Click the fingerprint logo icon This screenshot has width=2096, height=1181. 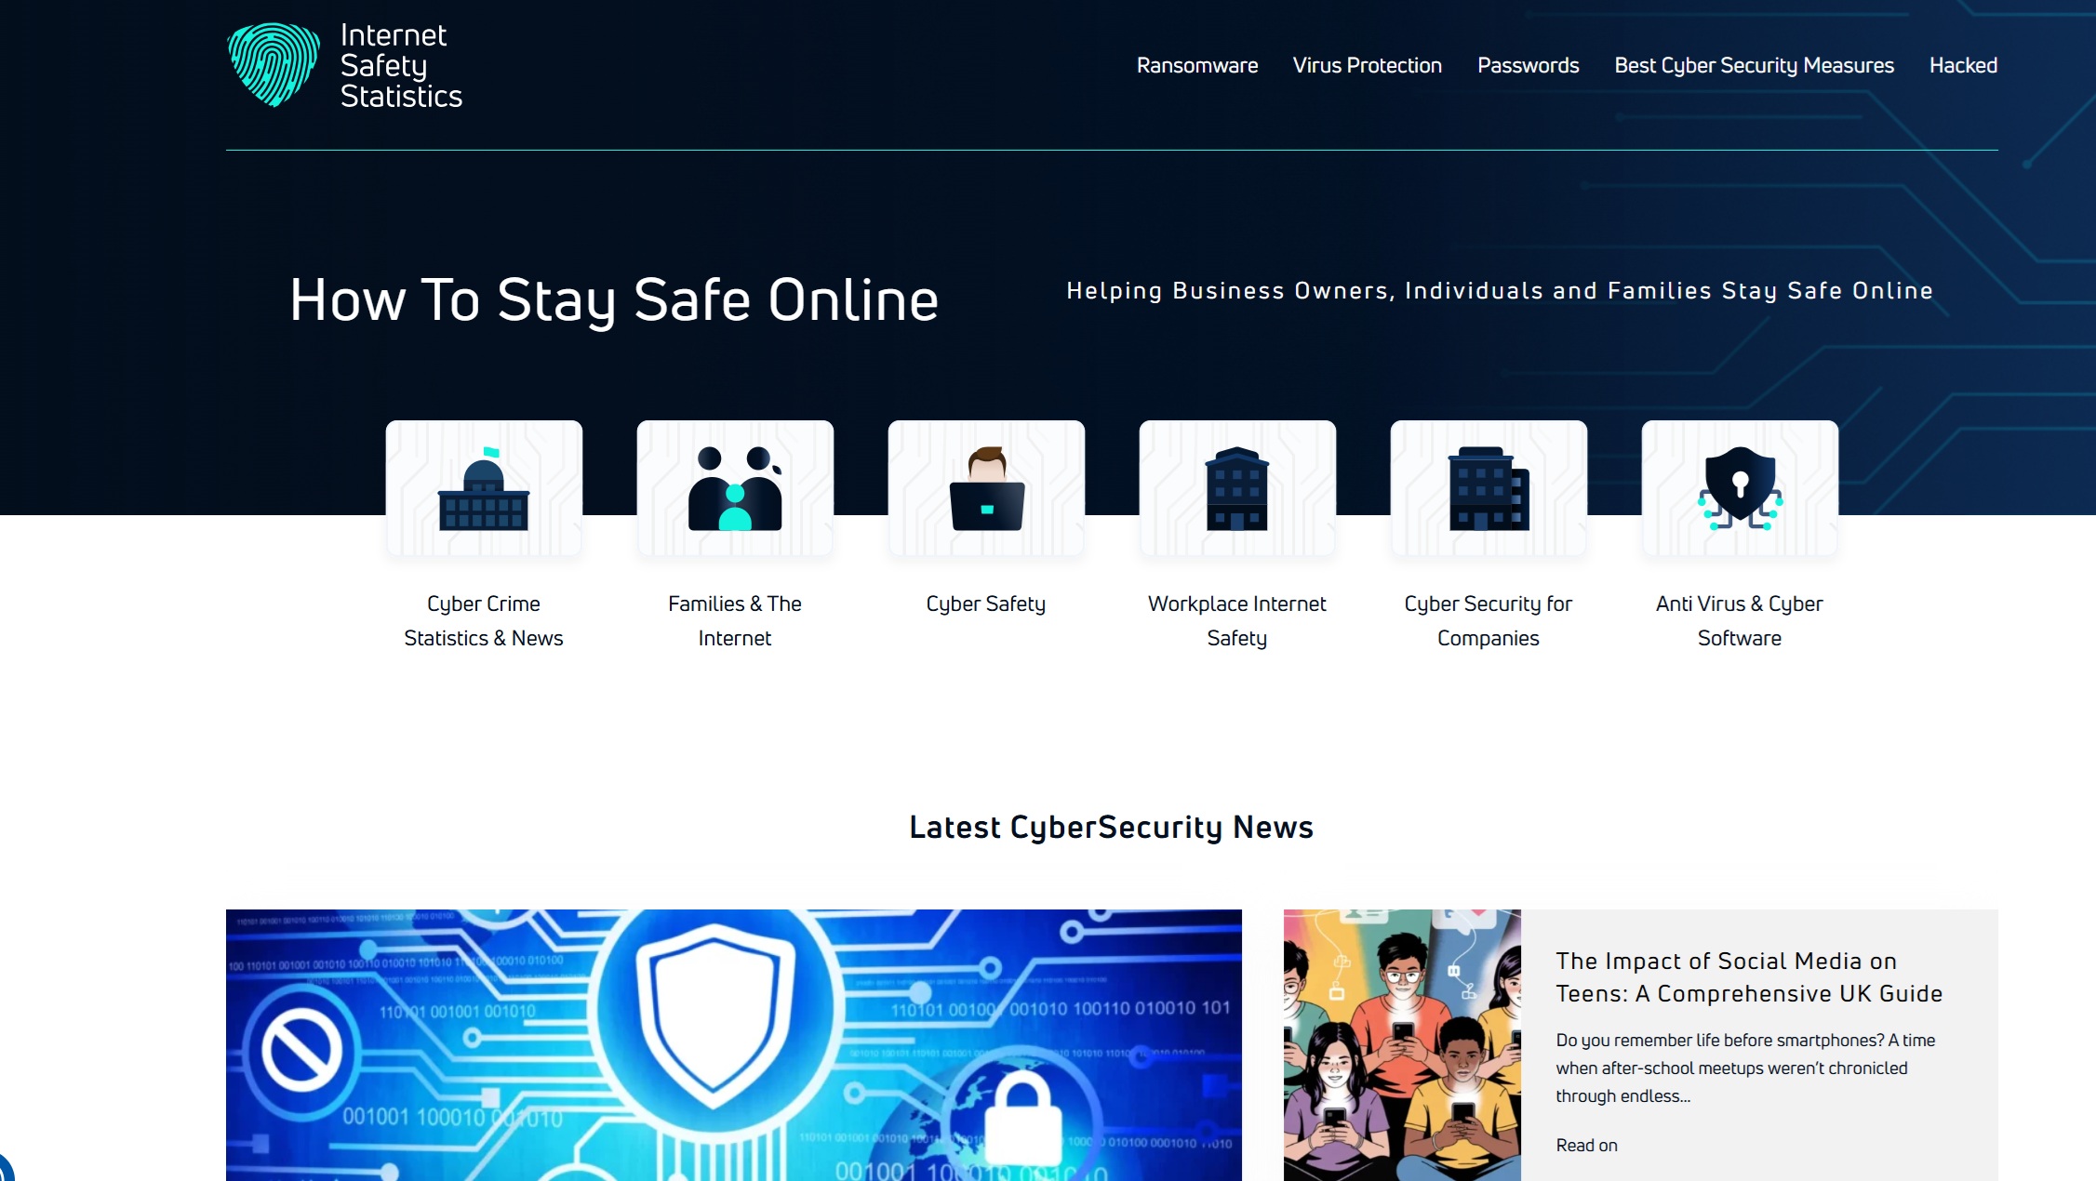[x=274, y=65]
